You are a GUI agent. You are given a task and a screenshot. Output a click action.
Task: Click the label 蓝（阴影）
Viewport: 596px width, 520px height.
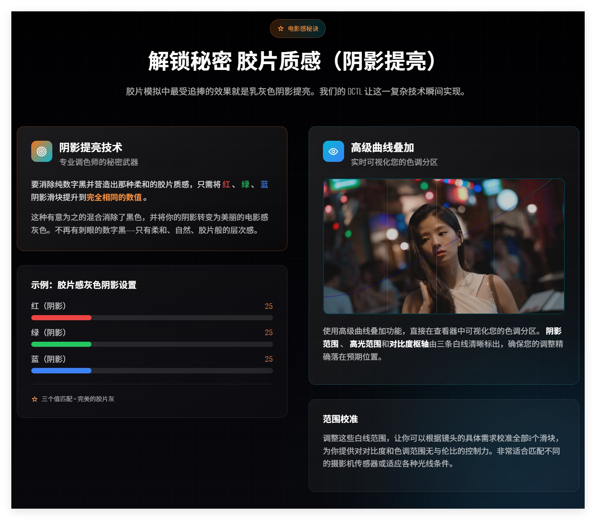coord(49,359)
